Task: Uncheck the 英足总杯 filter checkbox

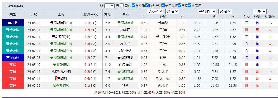Action: tap(163, 5)
